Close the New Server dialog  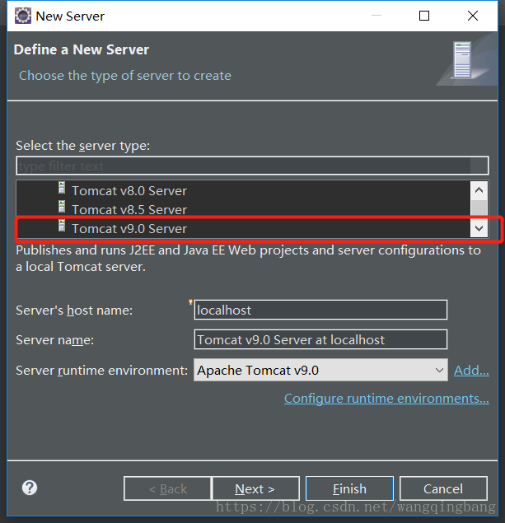point(473,16)
